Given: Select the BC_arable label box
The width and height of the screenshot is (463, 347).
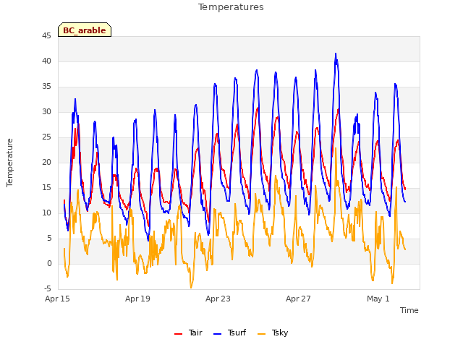Looking at the screenshot, I should (85, 30).
